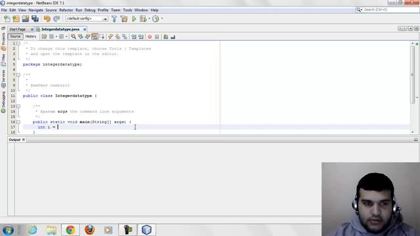
Task: Click the New File toolbar icon
Action: pos(7,19)
